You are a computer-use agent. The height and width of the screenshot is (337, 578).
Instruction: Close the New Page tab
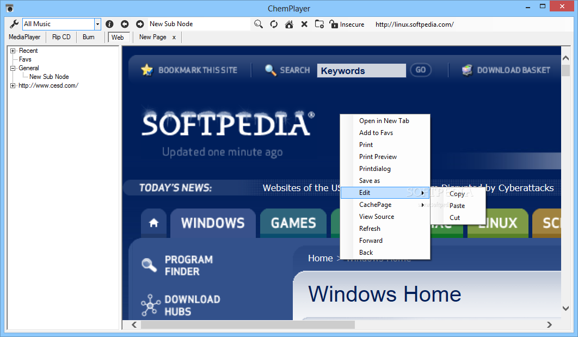(x=174, y=37)
